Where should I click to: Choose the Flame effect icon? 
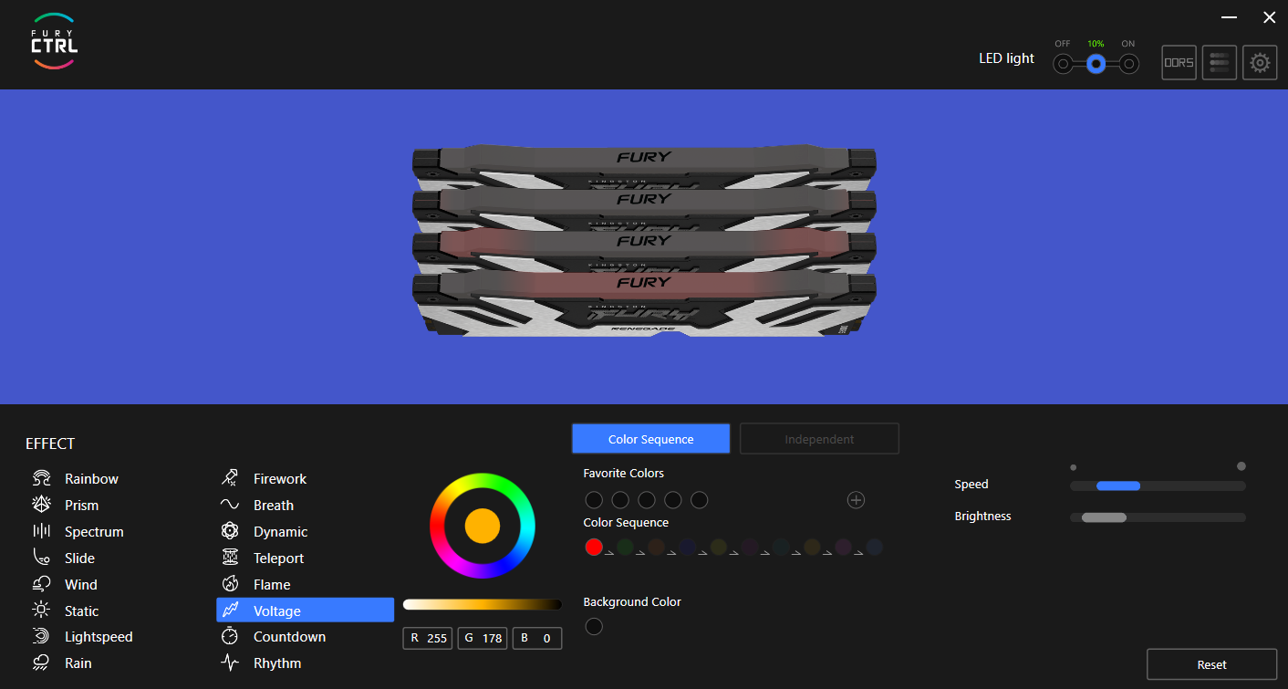[230, 584]
